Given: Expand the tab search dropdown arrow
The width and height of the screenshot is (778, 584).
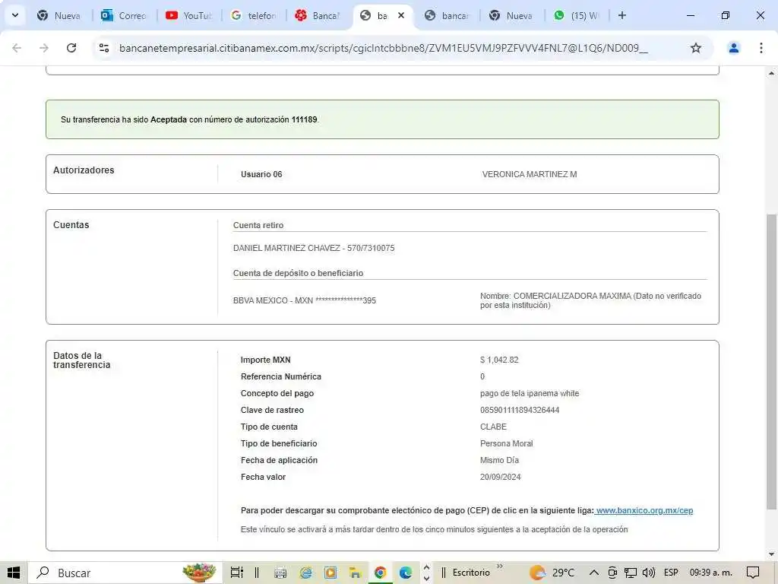Looking at the screenshot, I should (x=14, y=15).
